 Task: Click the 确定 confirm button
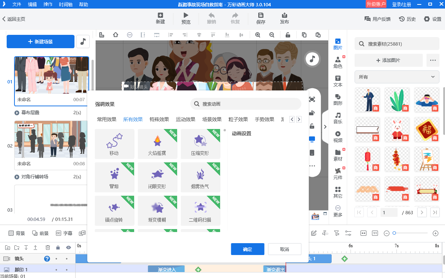[x=248, y=249]
